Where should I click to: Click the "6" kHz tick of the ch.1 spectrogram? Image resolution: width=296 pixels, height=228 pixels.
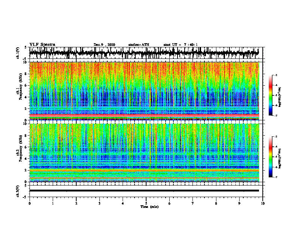coord(26,85)
